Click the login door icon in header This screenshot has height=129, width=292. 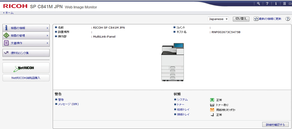[x=285, y=4]
